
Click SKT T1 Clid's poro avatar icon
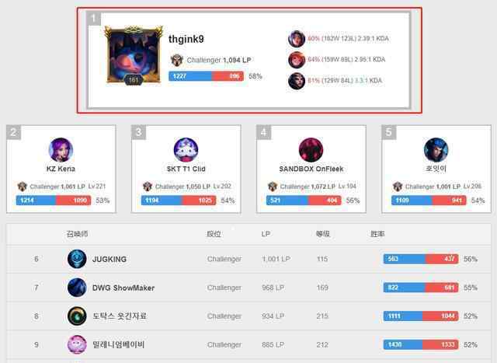tap(186, 150)
